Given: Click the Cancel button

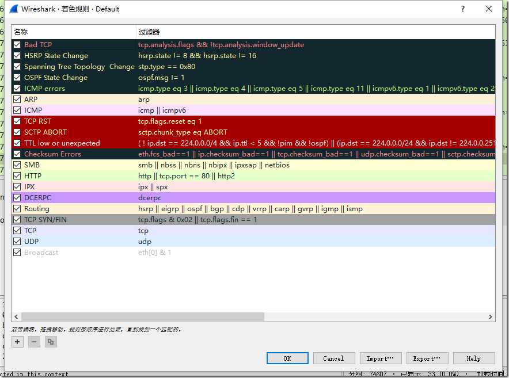Looking at the screenshot, I should click(x=334, y=358).
